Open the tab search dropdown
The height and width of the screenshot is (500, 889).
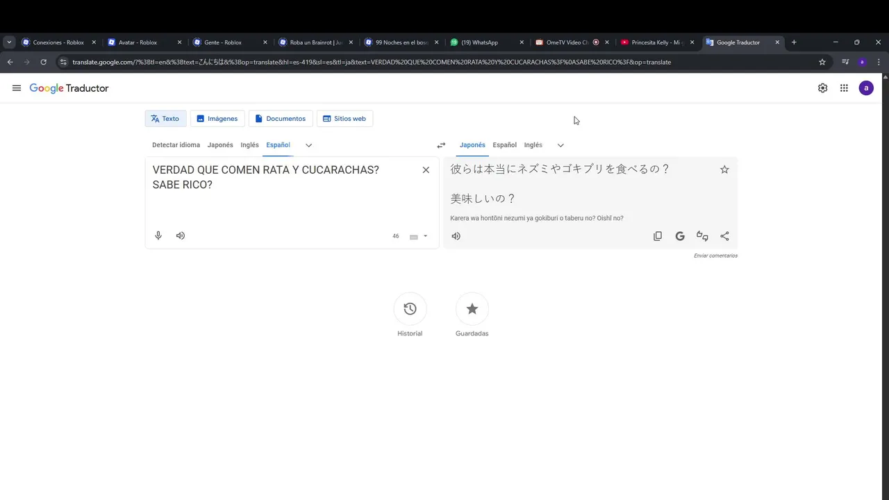[9, 42]
